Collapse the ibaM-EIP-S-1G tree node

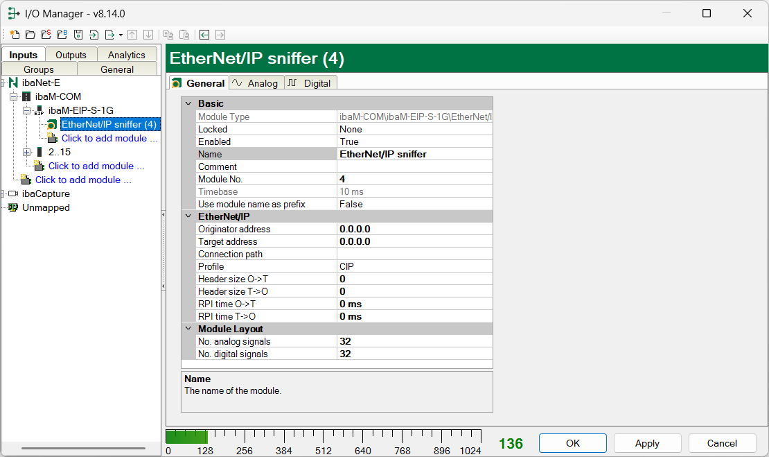tap(27, 110)
